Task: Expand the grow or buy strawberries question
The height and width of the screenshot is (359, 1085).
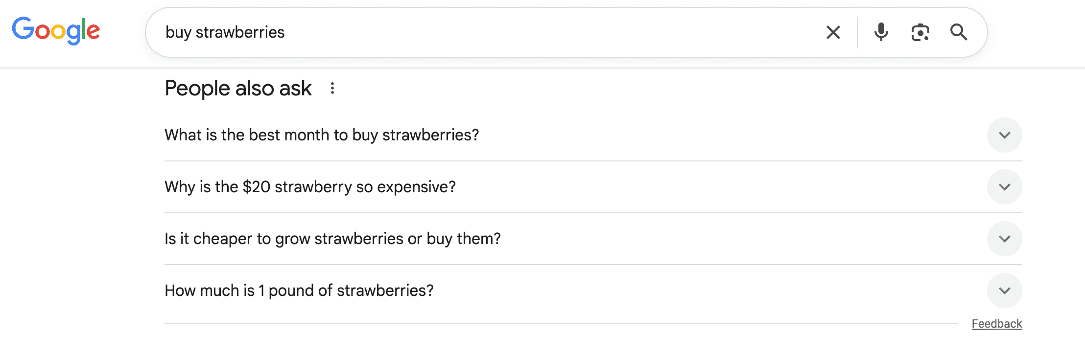Action: coord(1005,238)
